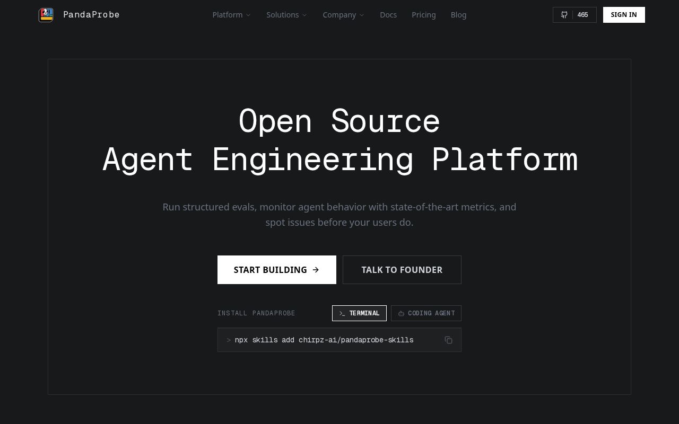
Task: Click the Install PandaProbe label
Action: (x=256, y=313)
